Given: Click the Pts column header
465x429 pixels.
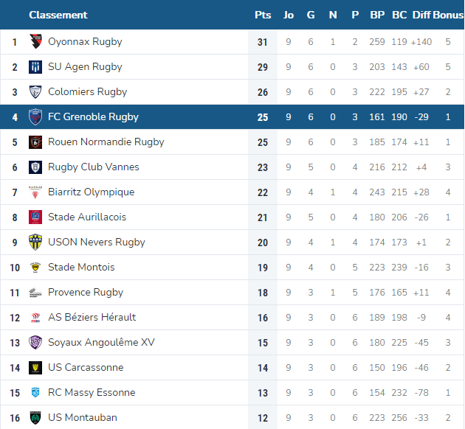Looking at the screenshot, I should [x=263, y=15].
